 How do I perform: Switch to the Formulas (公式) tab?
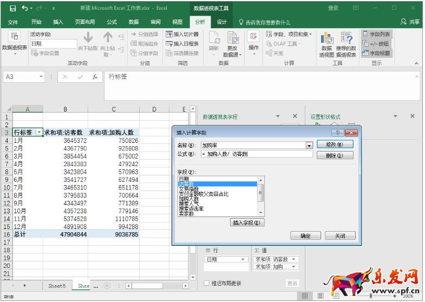[112, 22]
